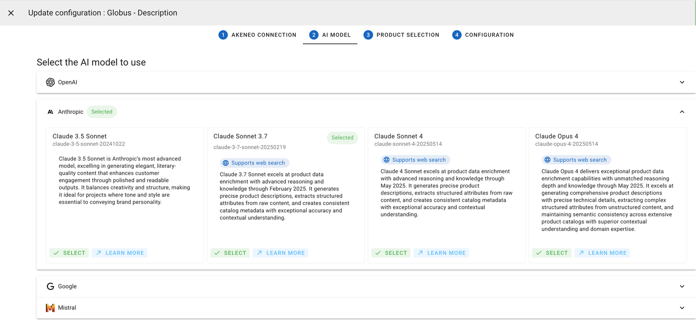Collapse the Anthropic section chevron
Viewport: 696px width, 322px height.
point(682,112)
